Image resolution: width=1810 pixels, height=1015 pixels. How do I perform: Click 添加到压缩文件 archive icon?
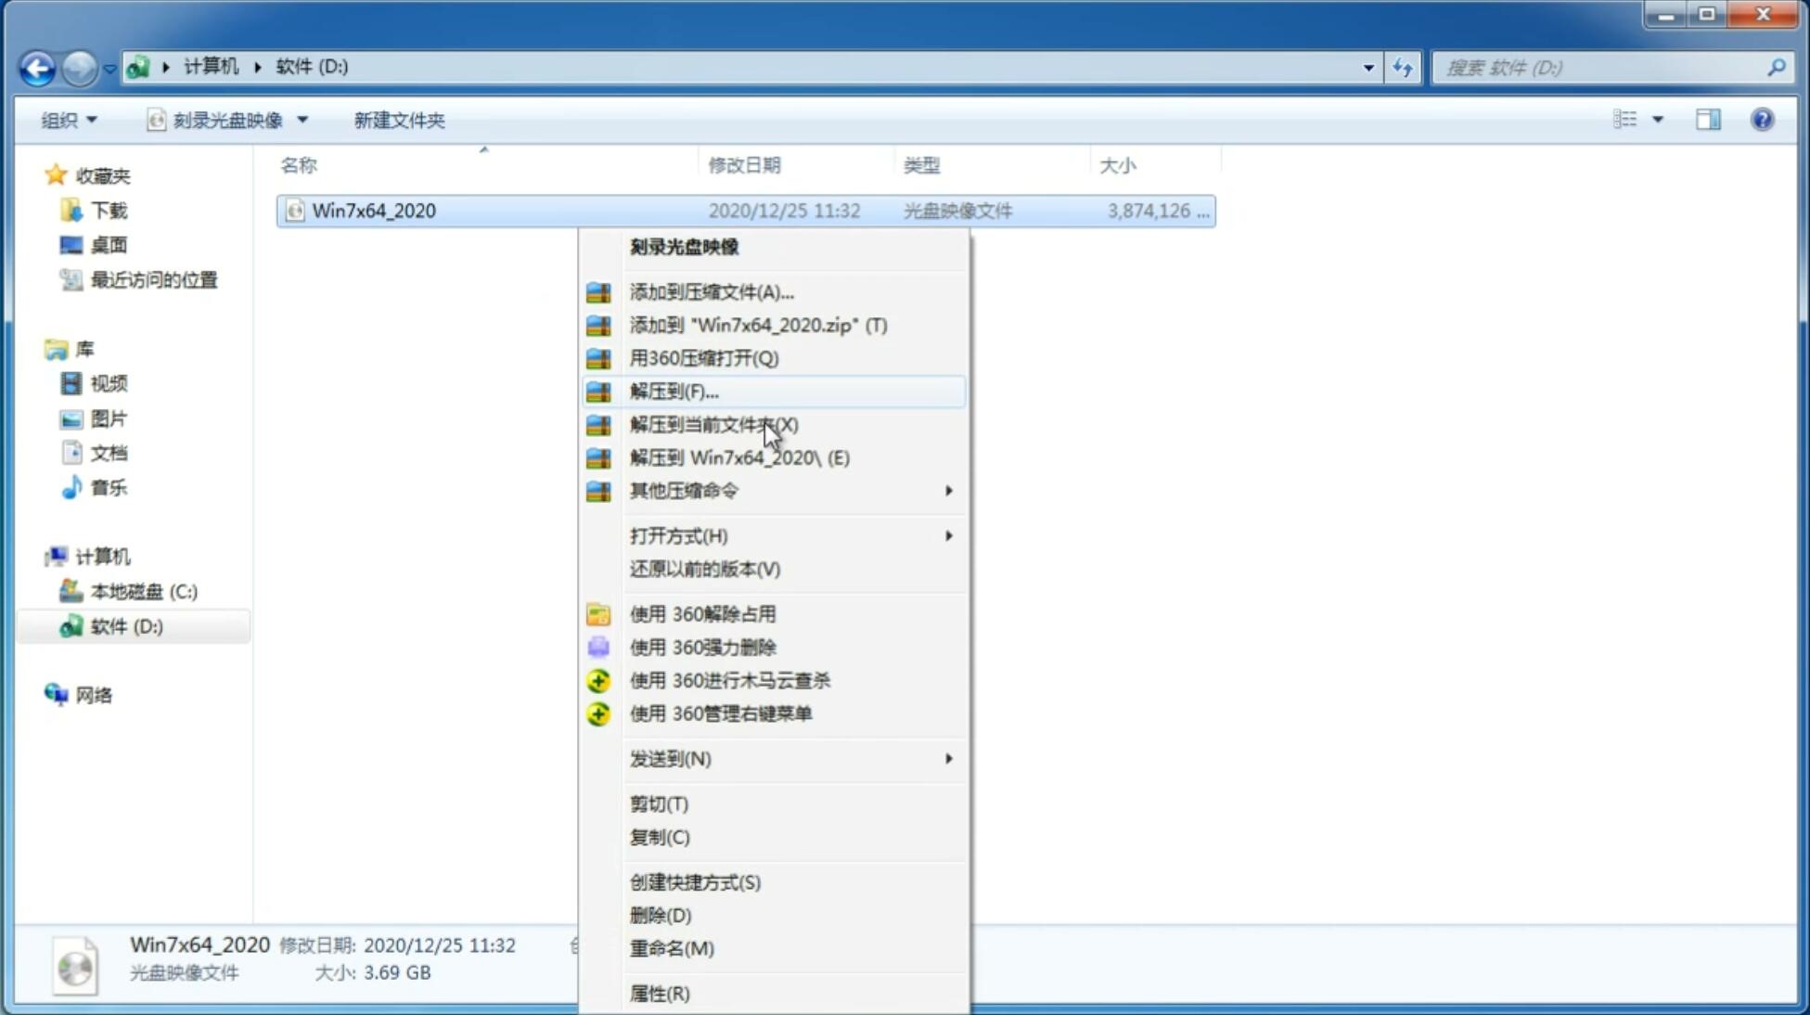point(599,291)
